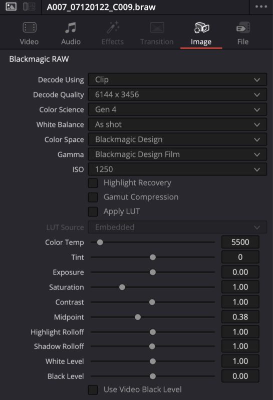Click the Black Level value field
The image size is (273, 400).
(x=240, y=376)
